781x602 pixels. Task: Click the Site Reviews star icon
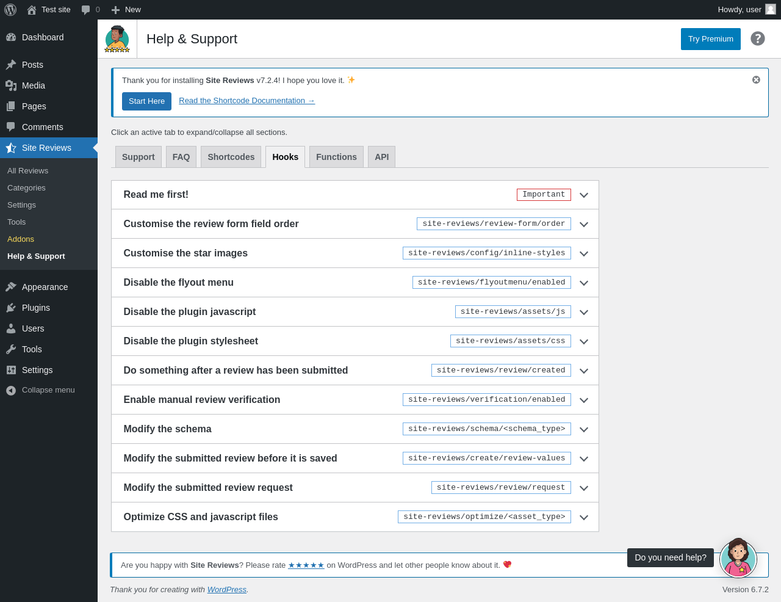(11, 148)
